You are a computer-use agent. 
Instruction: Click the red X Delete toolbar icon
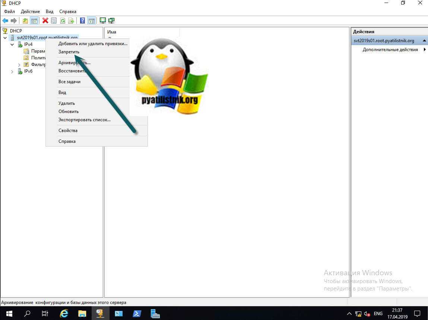45,21
